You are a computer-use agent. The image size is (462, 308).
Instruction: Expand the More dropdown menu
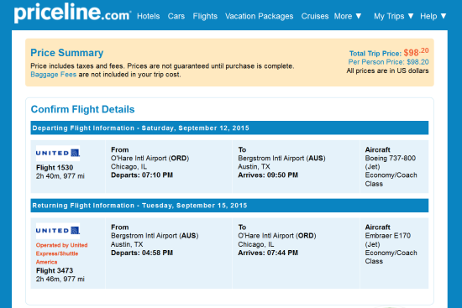click(348, 16)
